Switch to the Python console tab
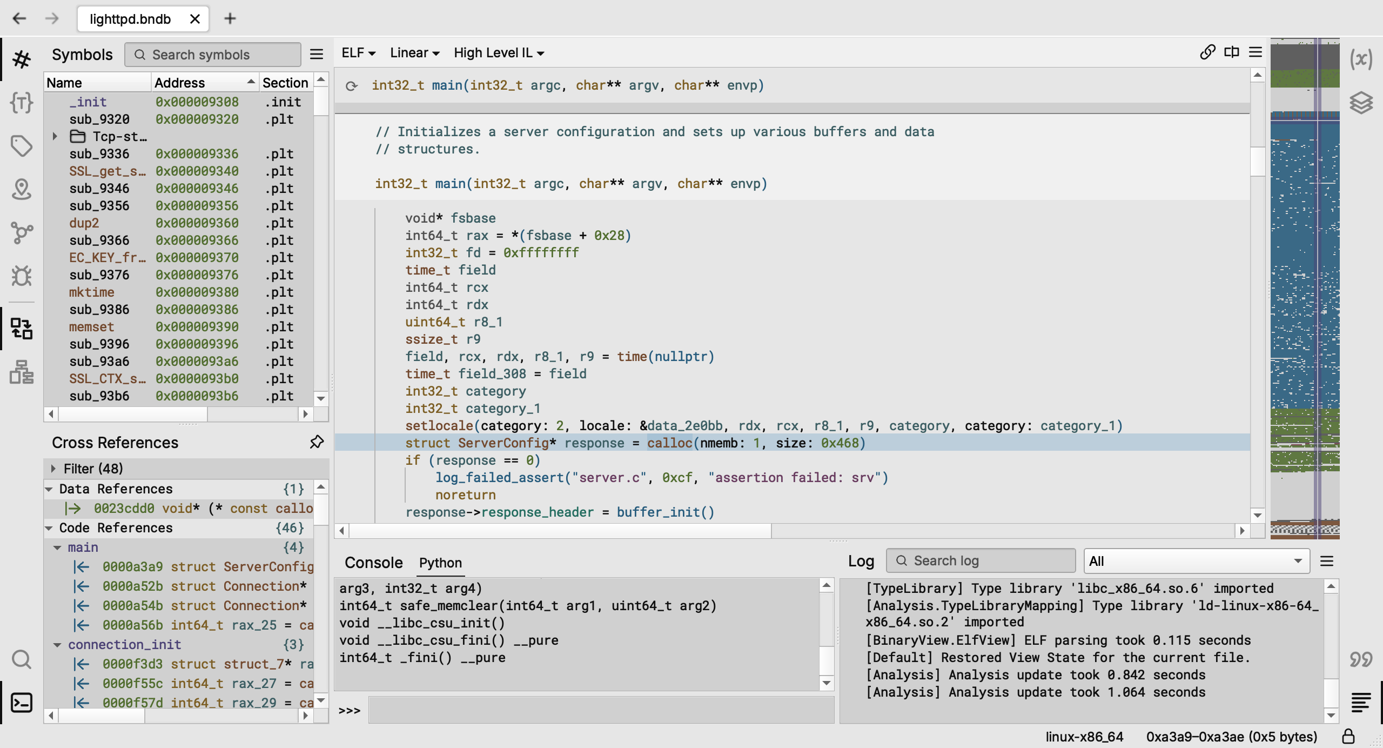 (439, 560)
